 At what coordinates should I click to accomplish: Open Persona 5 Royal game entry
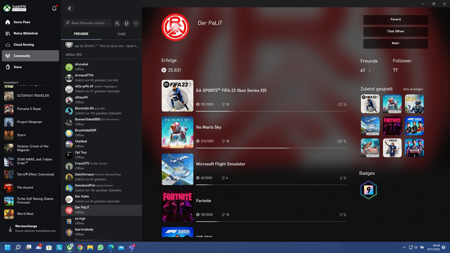31,109
